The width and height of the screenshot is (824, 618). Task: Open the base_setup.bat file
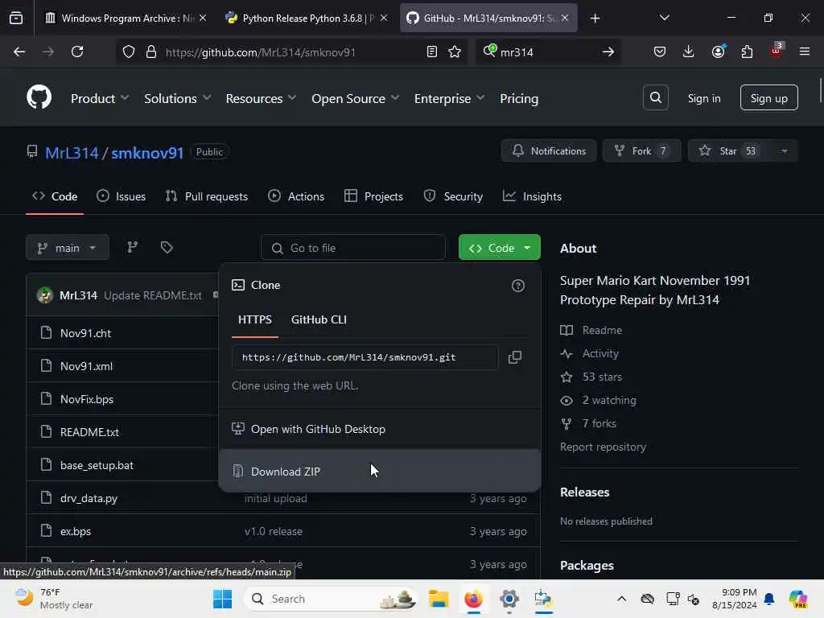97,465
